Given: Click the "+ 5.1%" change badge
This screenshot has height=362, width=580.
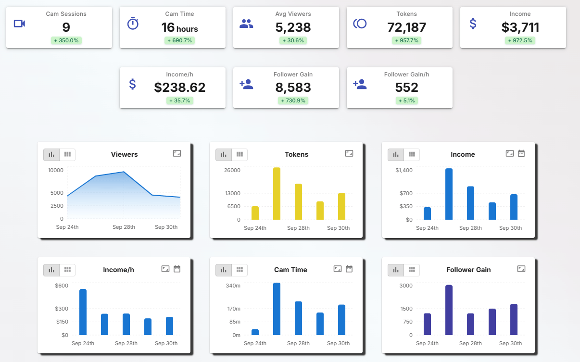Looking at the screenshot, I should pos(407,100).
